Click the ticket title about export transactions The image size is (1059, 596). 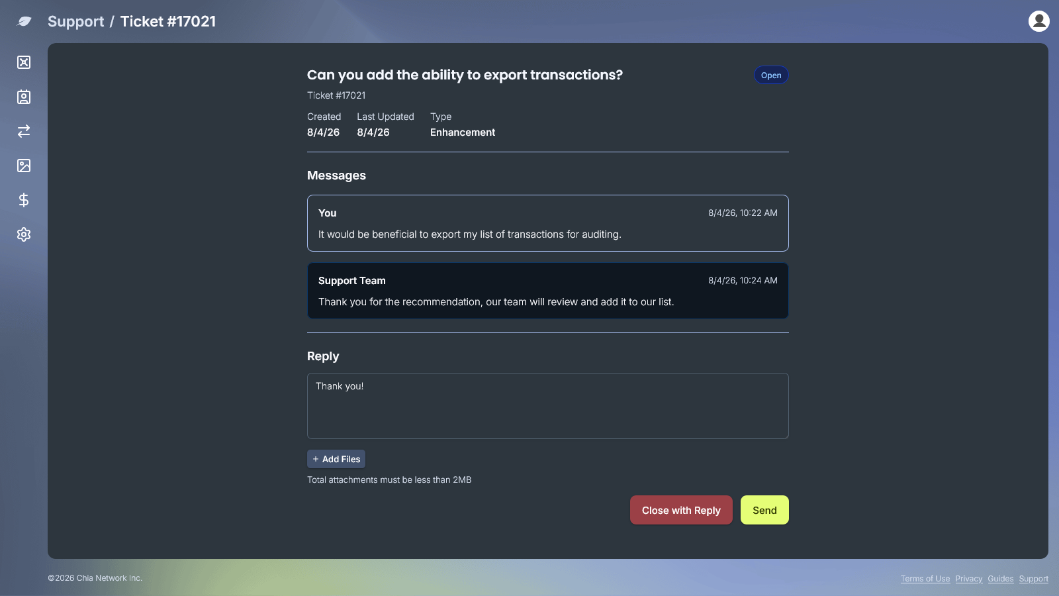point(465,75)
